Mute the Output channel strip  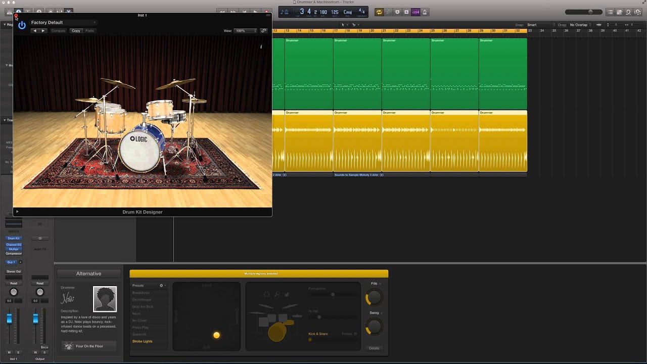[35, 352]
